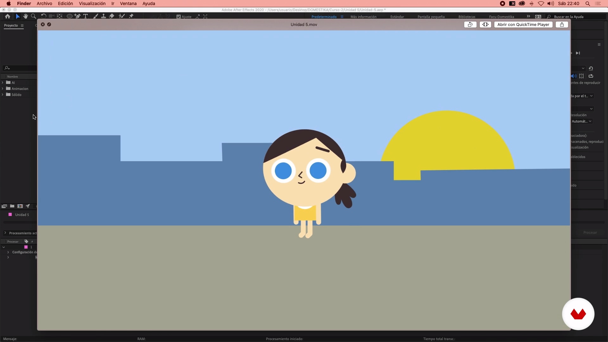The width and height of the screenshot is (608, 342).
Task: Switch to the Estándar workspace tab
Action: pos(397,17)
